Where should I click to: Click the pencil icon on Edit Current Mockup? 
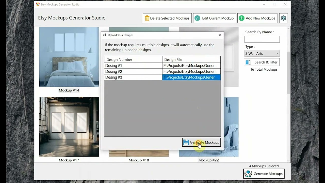coord(197,18)
